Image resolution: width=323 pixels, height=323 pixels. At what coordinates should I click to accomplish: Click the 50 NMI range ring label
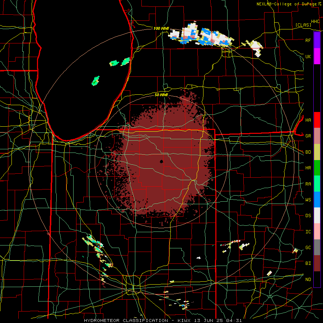(161, 95)
